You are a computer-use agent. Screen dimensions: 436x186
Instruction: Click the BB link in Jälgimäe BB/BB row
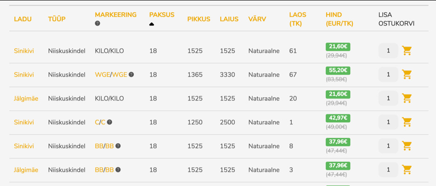(99, 170)
